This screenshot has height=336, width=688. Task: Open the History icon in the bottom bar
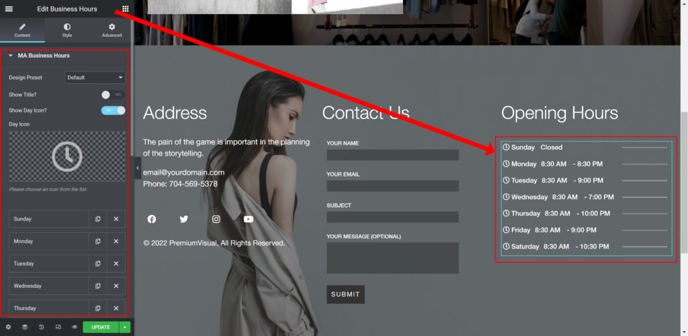pyautogui.click(x=41, y=327)
